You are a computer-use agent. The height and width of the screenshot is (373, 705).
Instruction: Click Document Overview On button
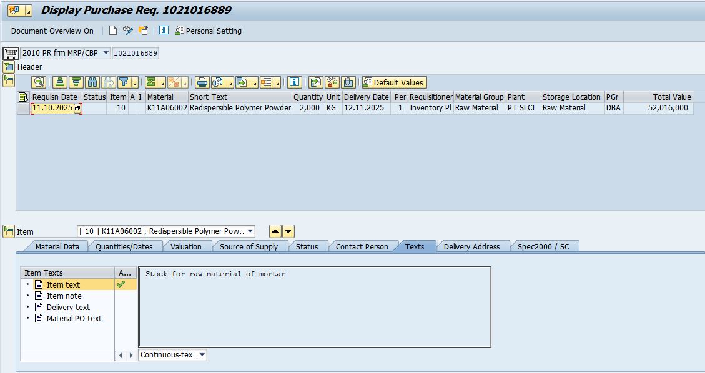pyautogui.click(x=52, y=31)
